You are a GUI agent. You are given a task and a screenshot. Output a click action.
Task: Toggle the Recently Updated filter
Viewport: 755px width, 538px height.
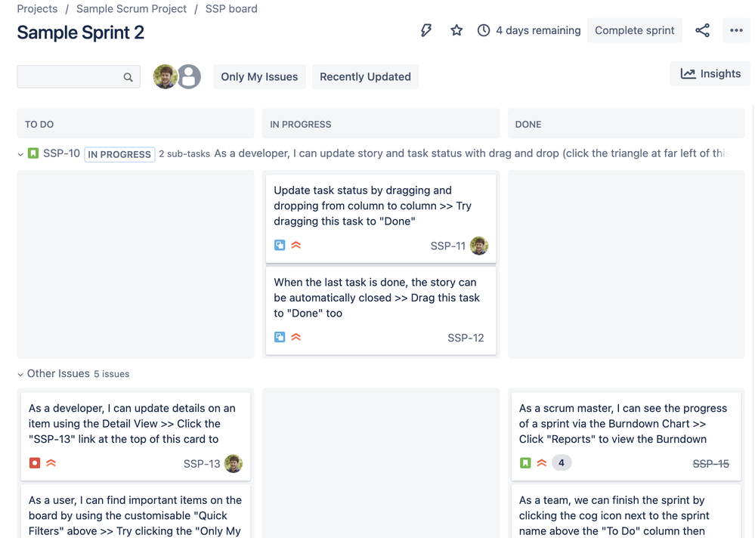pyautogui.click(x=366, y=76)
